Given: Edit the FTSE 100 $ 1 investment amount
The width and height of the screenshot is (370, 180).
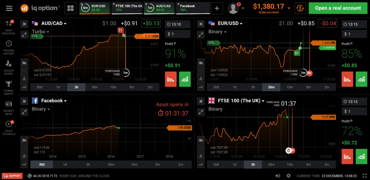Looking at the screenshot, I should click(x=355, y=111).
